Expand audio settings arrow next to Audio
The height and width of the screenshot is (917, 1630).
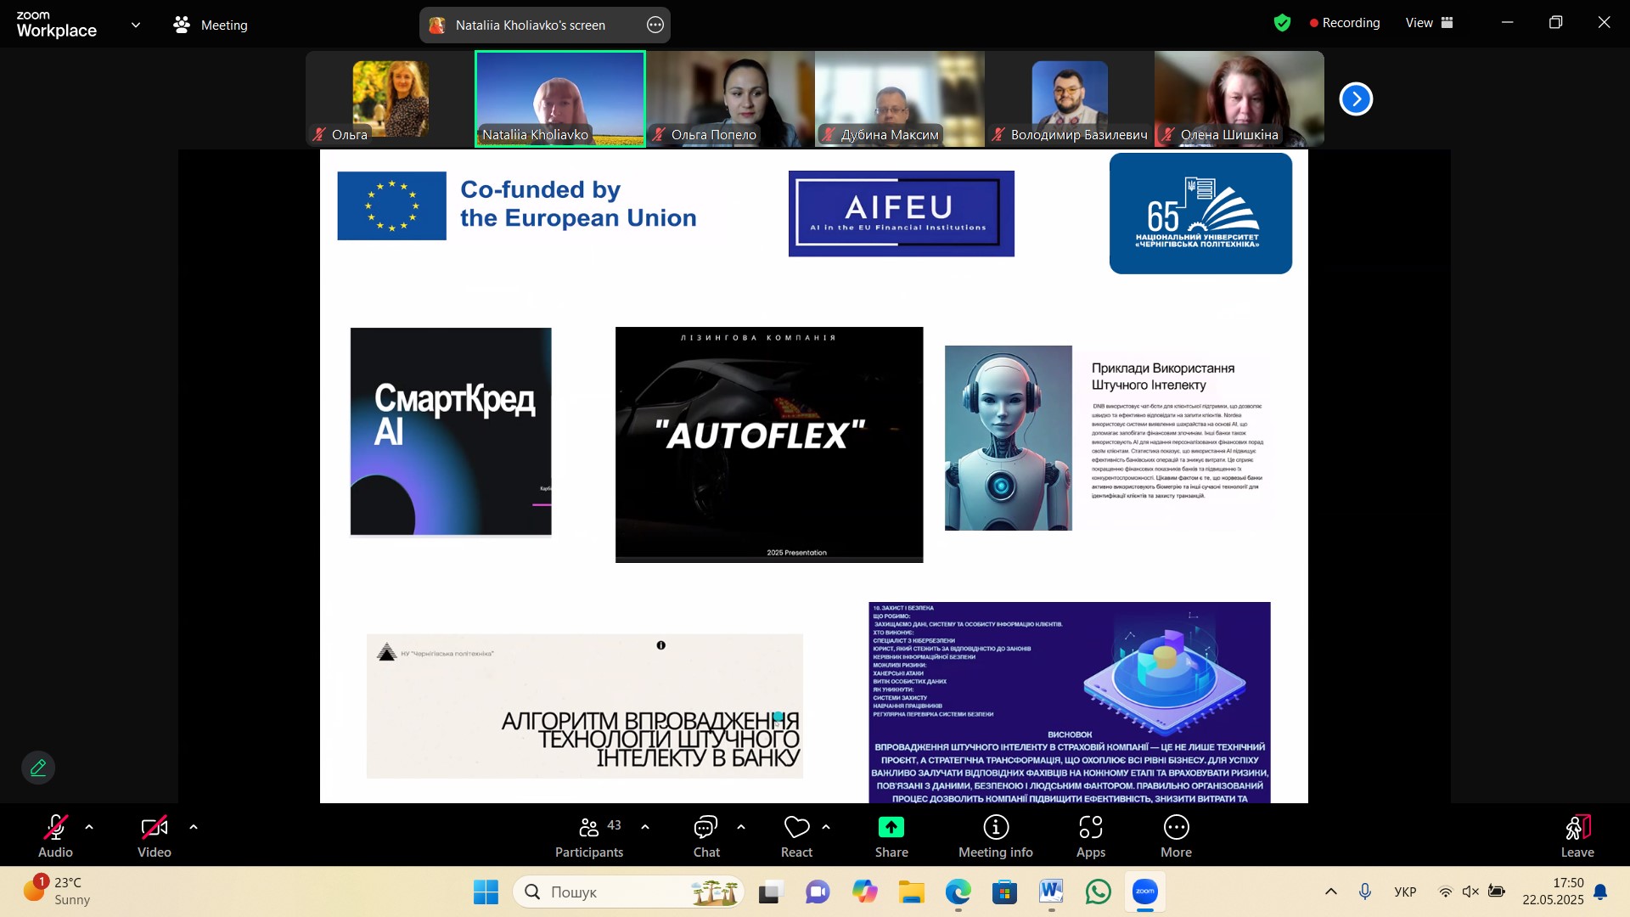(x=89, y=827)
